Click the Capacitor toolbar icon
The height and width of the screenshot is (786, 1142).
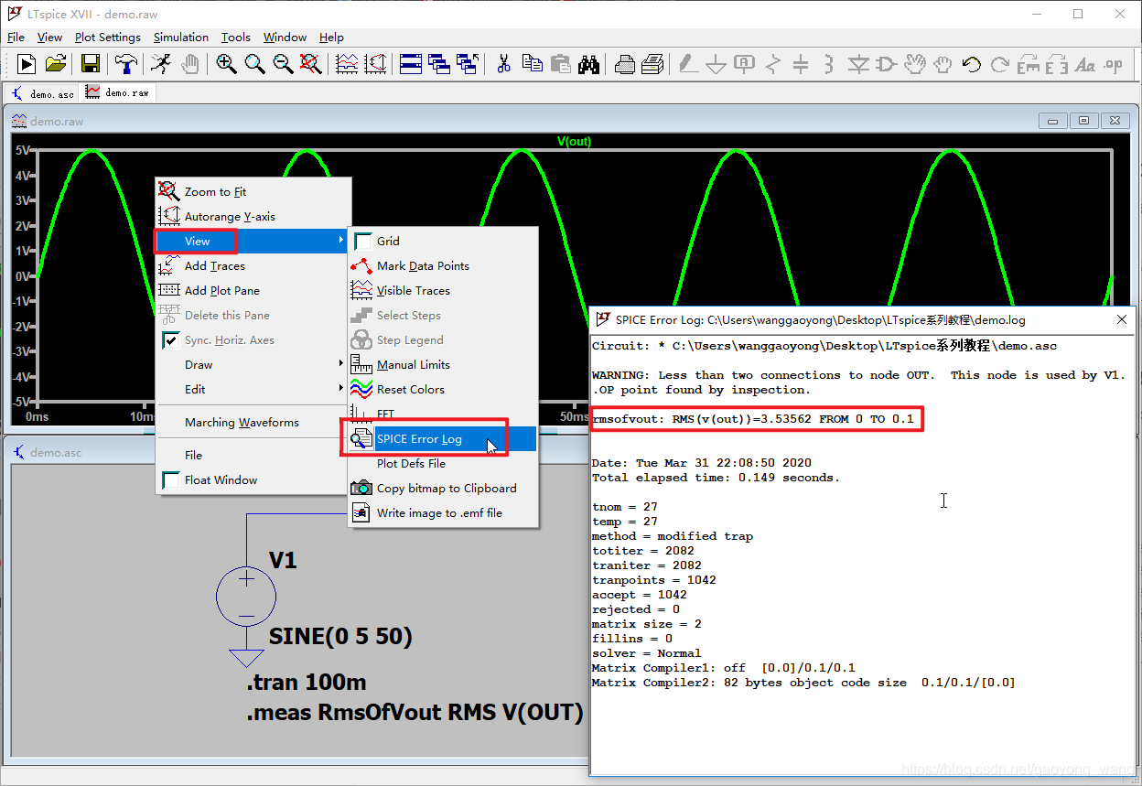(801, 64)
